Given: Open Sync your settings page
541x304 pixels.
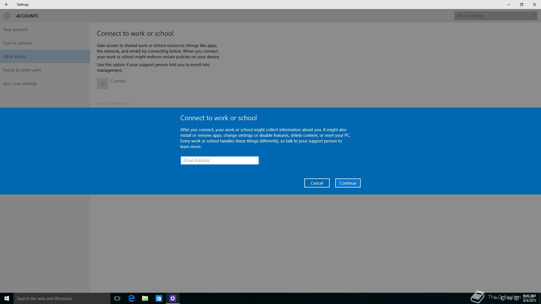Looking at the screenshot, I should coord(20,84).
